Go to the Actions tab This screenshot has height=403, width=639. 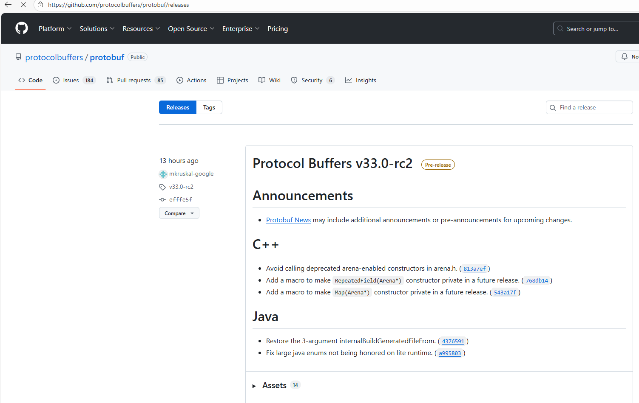(191, 80)
